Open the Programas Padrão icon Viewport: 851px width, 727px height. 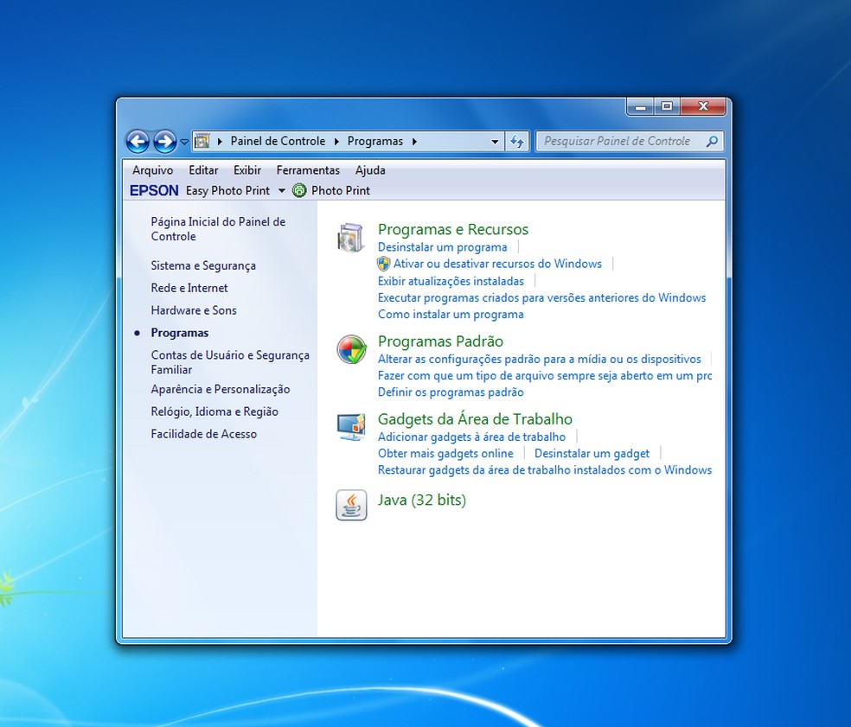point(351,349)
